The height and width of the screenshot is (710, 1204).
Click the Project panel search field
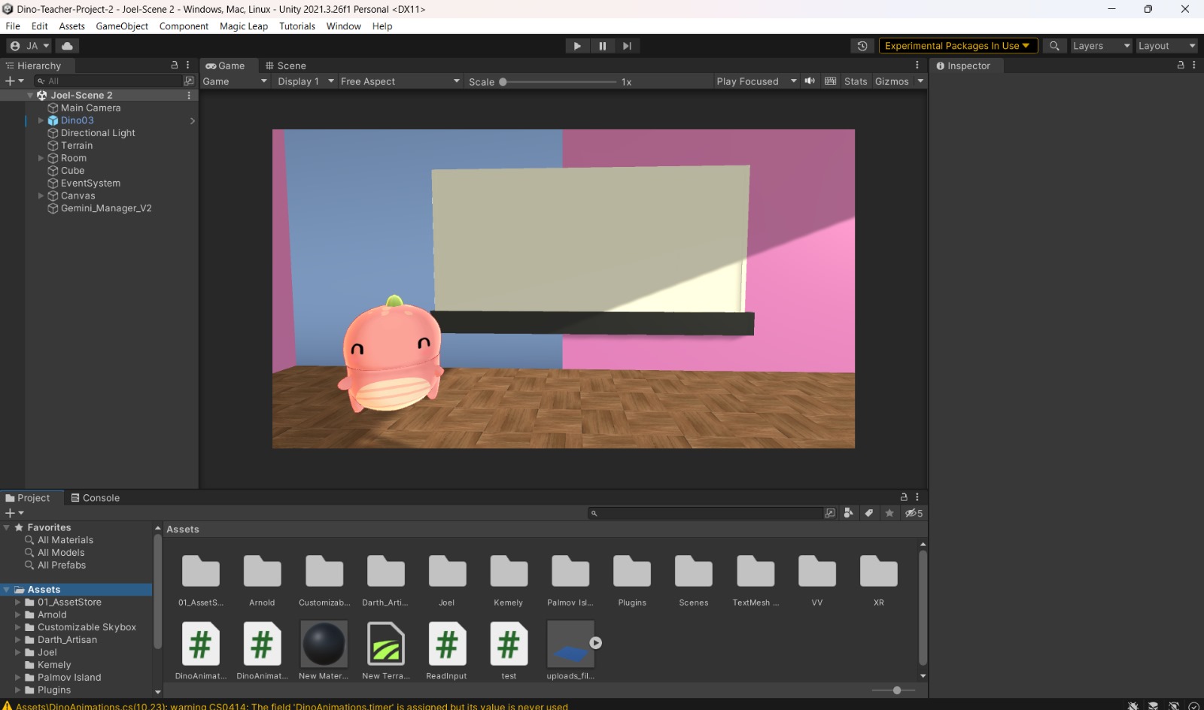[x=707, y=513]
